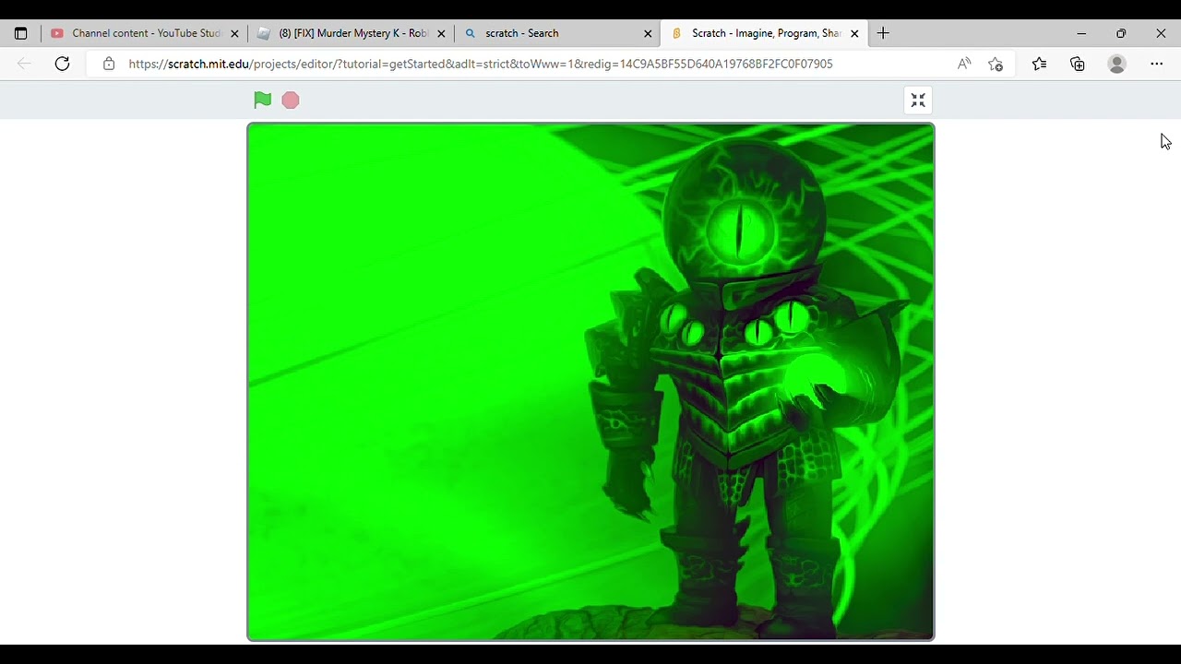Minimize the browser window
This screenshot has height=664, width=1181.
(1081, 33)
